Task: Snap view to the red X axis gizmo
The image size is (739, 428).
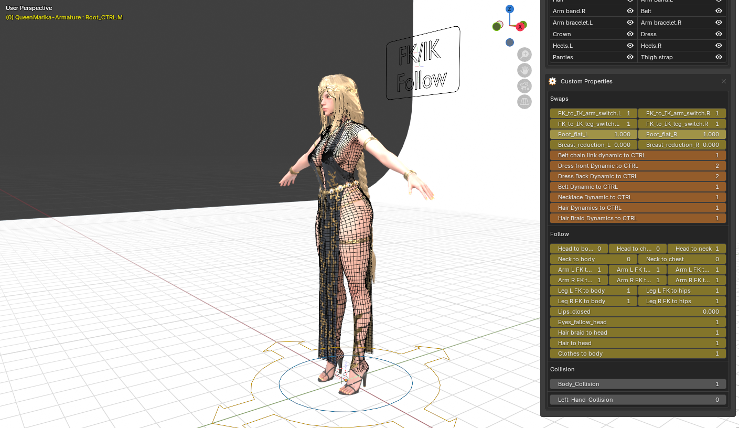Action: [520, 26]
